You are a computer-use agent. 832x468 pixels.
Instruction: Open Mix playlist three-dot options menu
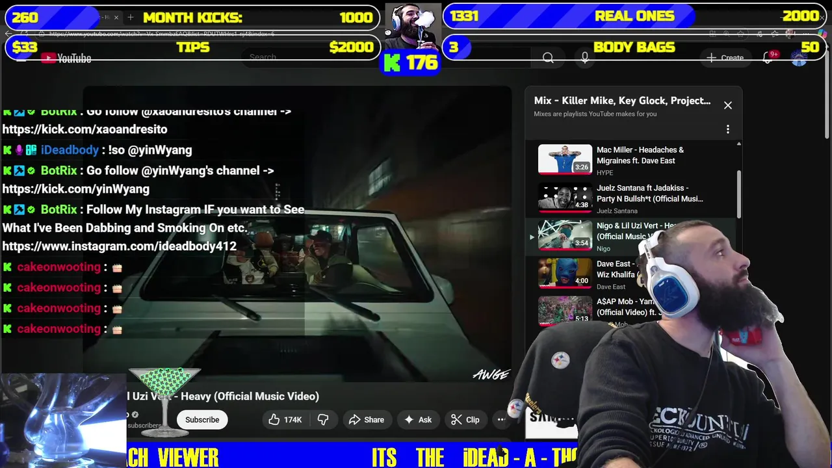pos(728,129)
